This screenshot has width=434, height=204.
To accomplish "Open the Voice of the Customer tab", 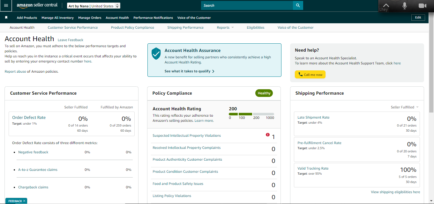I will [296, 27].
